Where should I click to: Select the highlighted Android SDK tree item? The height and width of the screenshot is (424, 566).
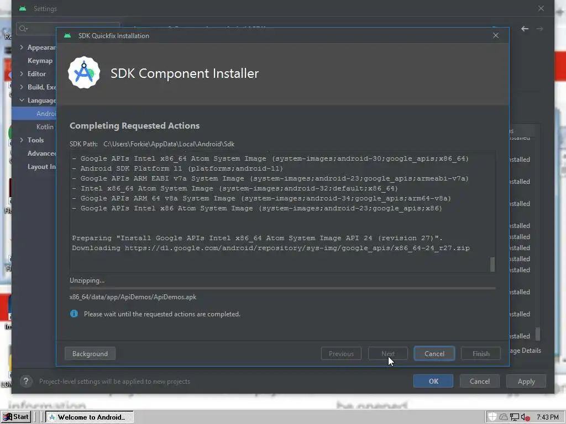(34, 114)
